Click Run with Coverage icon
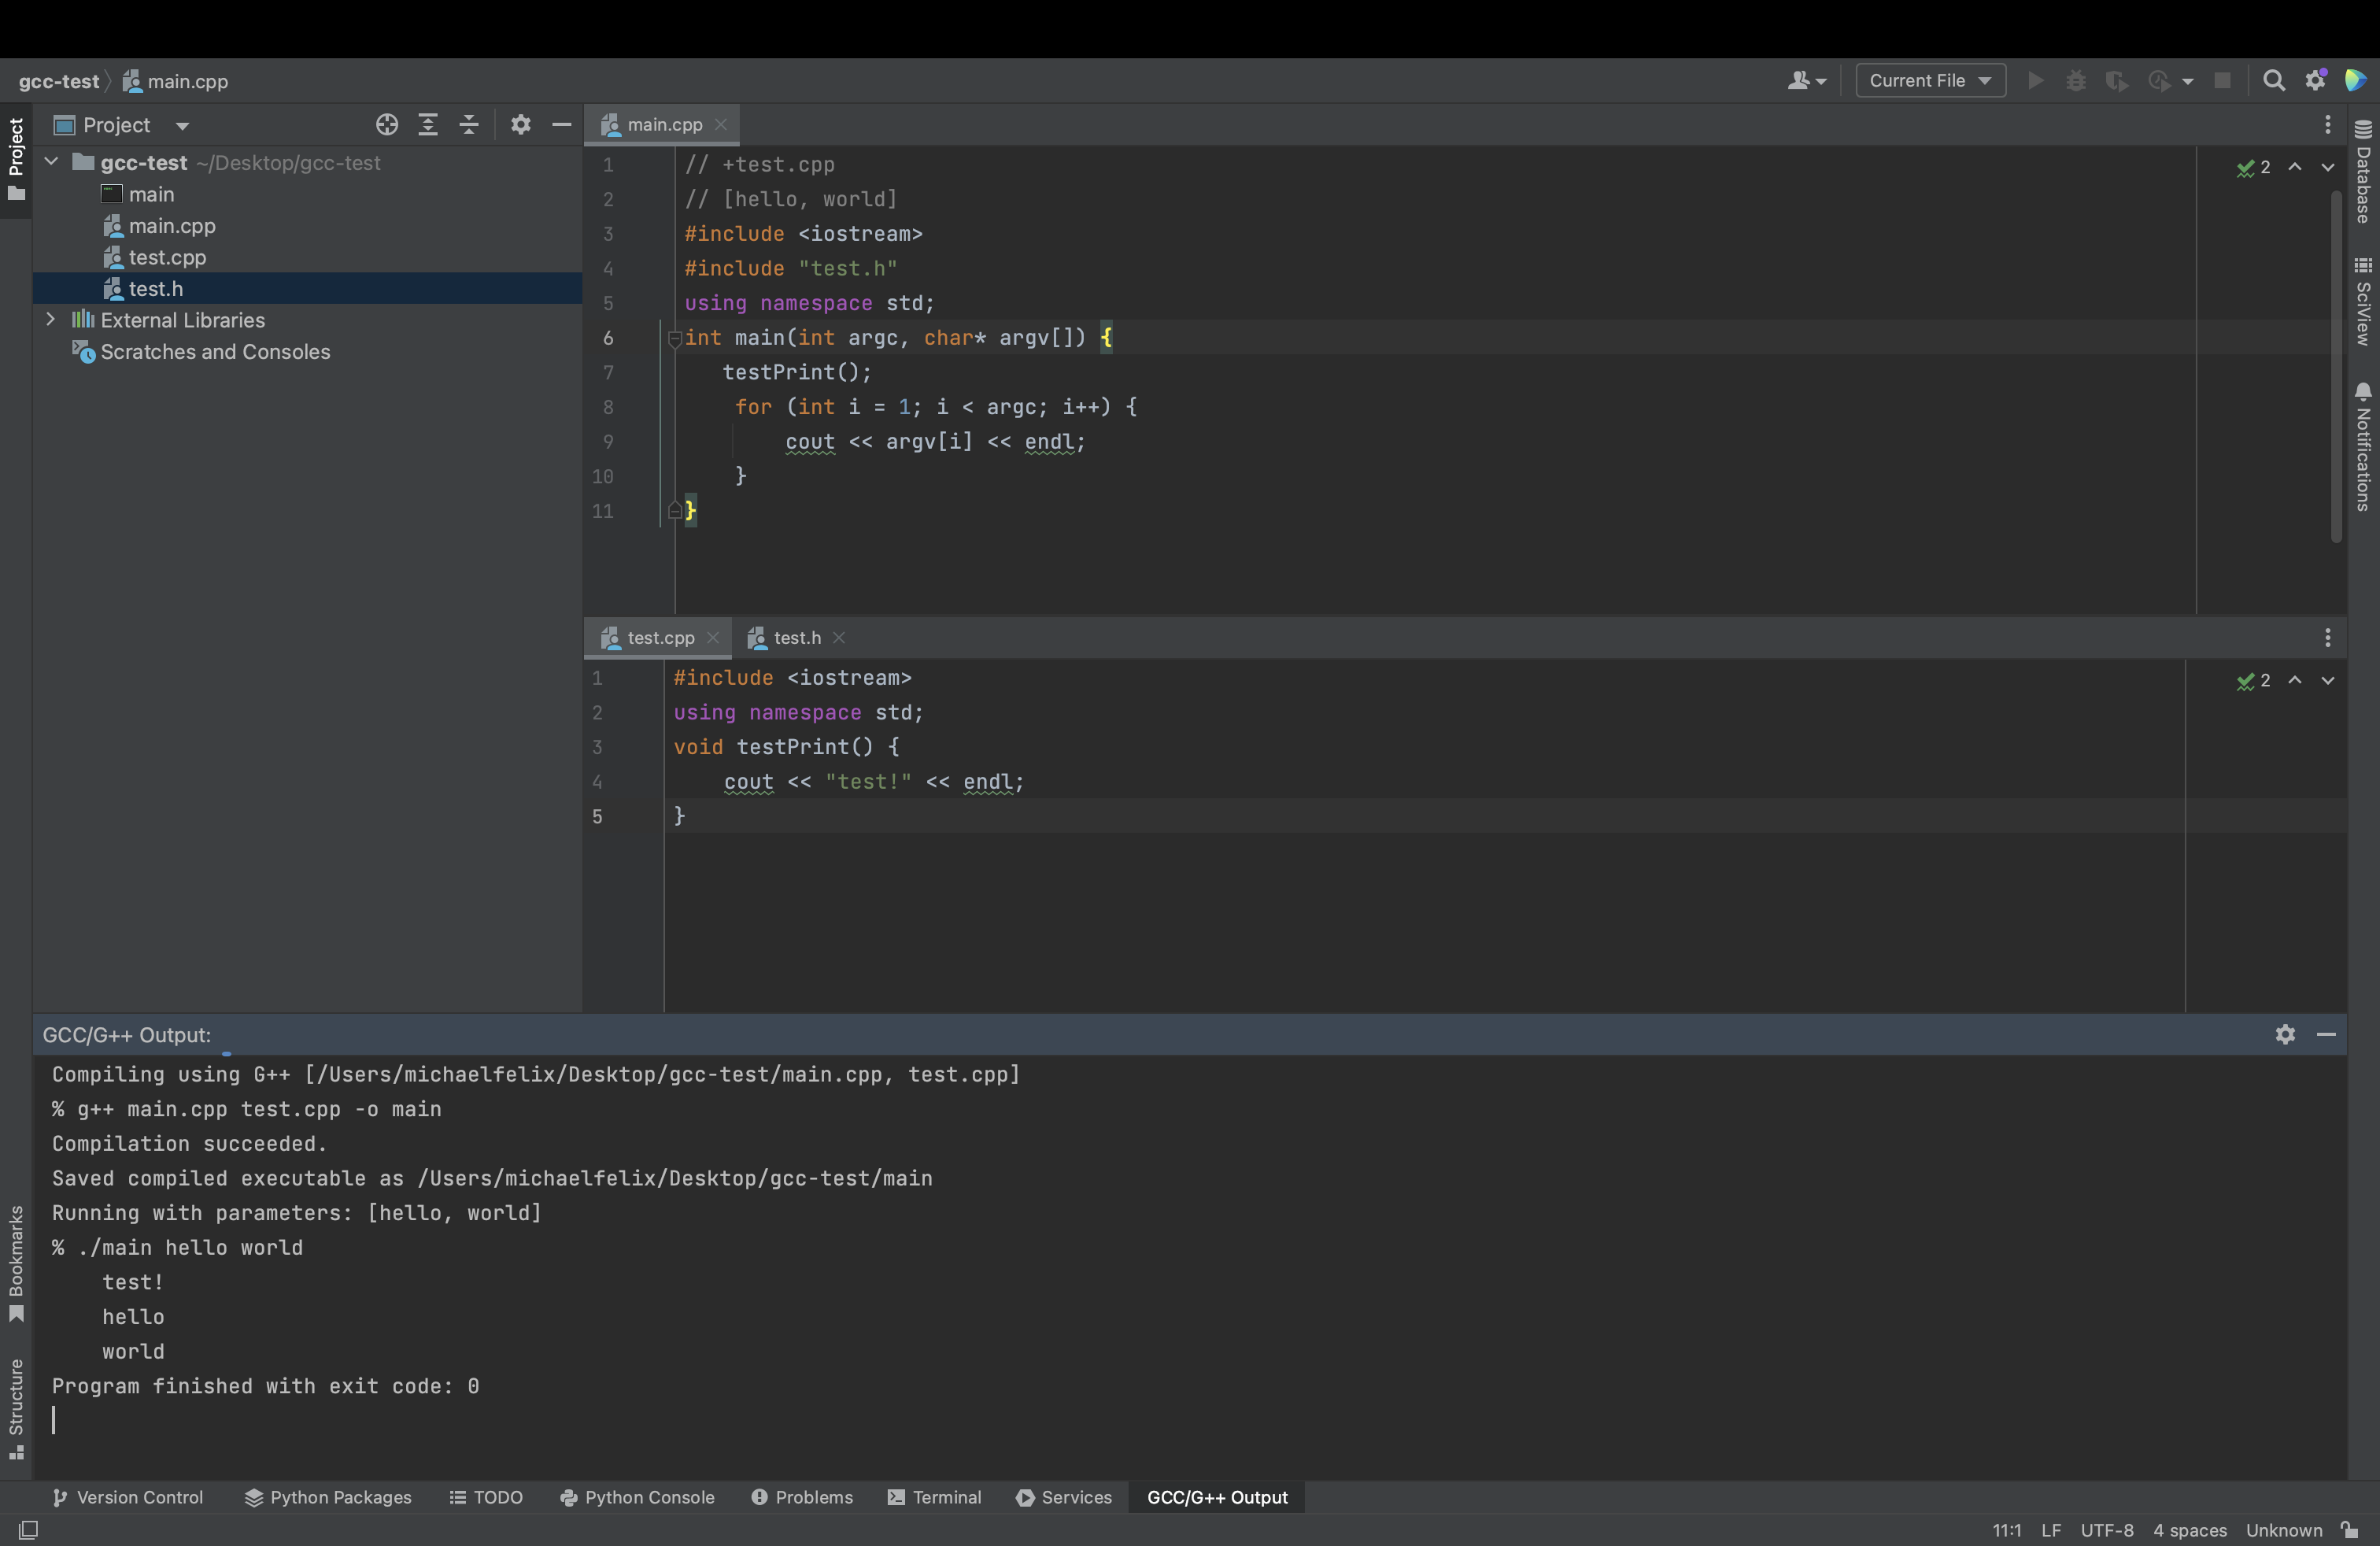2380x1546 pixels. point(2116,81)
